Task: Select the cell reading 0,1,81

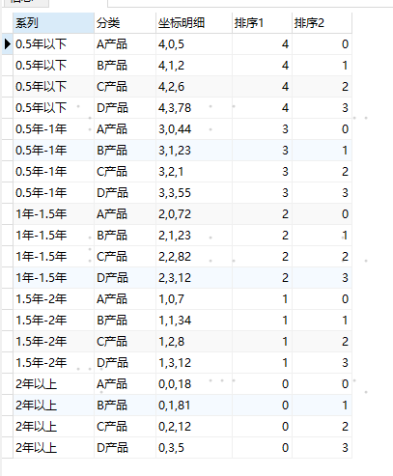Action: 194,406
